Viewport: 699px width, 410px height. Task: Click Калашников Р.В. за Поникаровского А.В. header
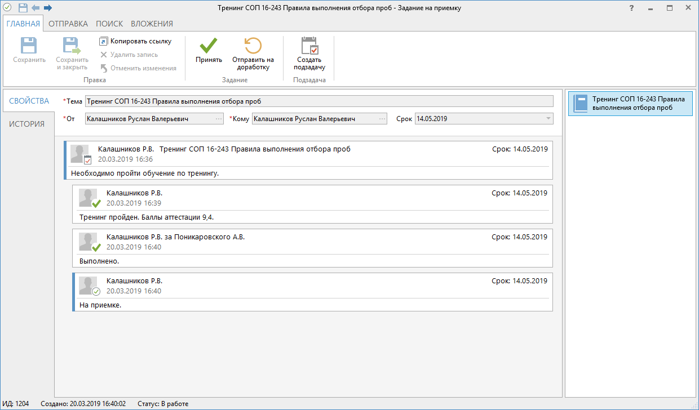point(176,237)
